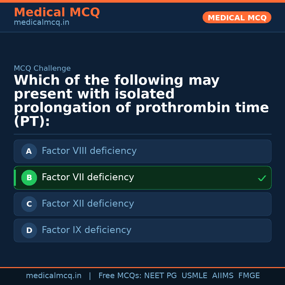This screenshot has height=285, width=285.
Task: Click the letter C circle badge
Action: [x=29, y=204]
